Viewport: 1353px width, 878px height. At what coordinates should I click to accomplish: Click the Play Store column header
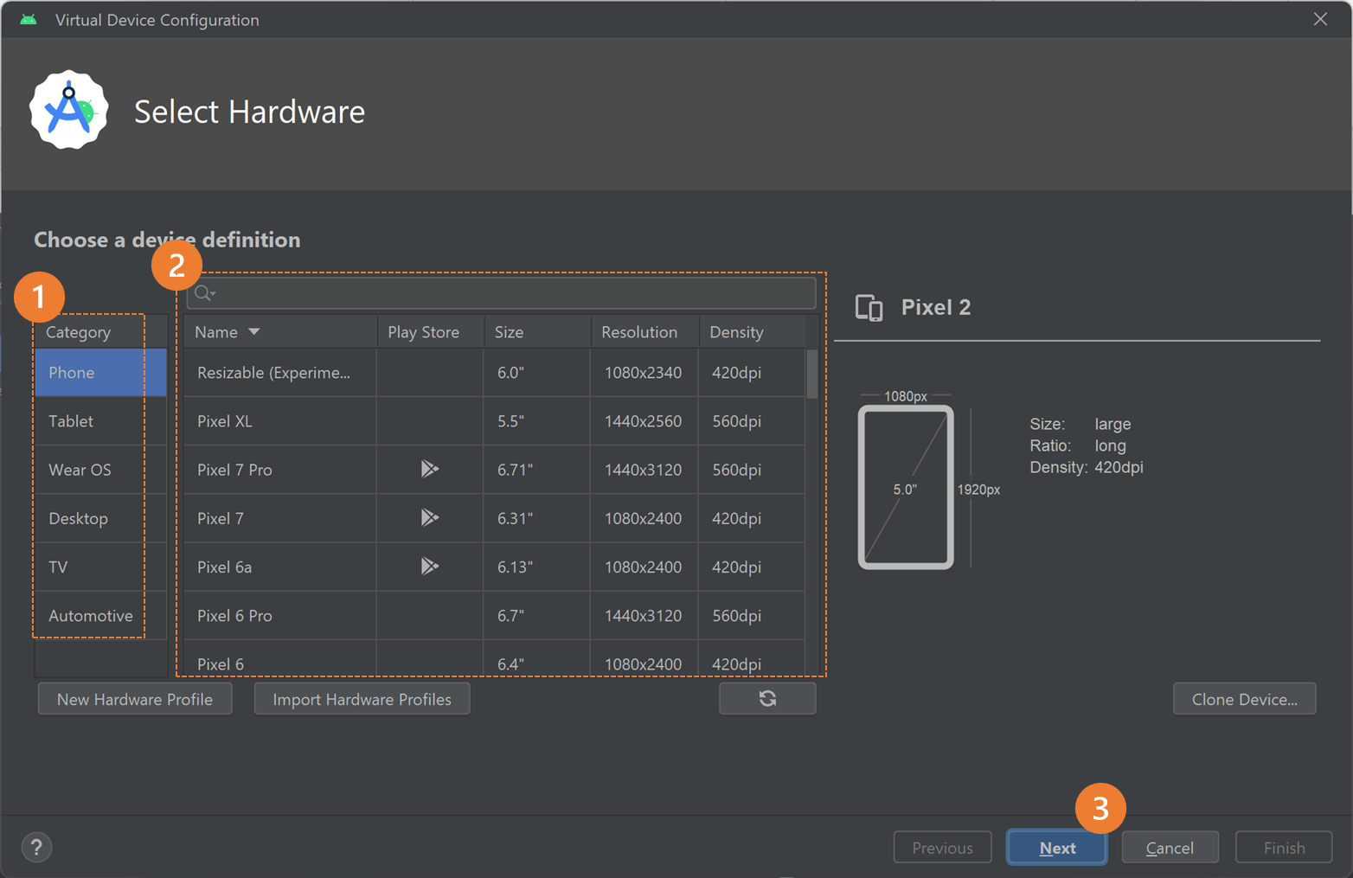pyautogui.click(x=431, y=331)
